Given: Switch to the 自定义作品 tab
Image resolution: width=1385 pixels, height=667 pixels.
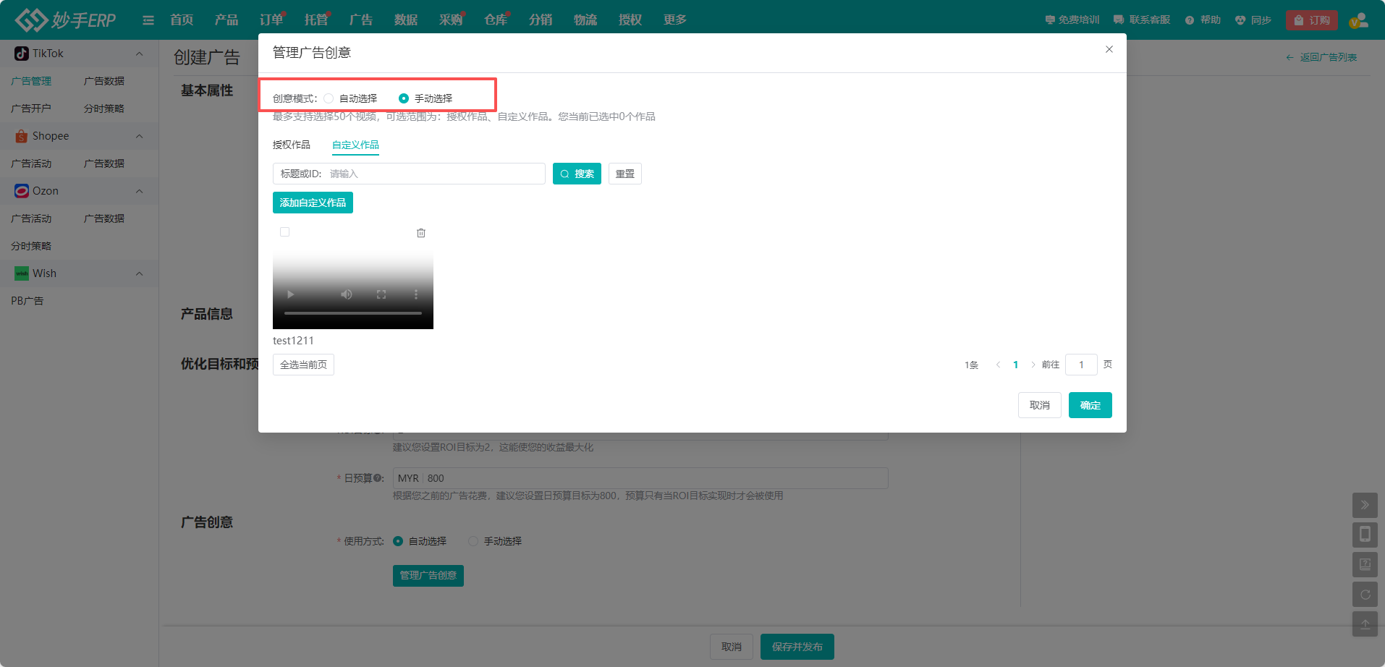Looking at the screenshot, I should pyautogui.click(x=355, y=145).
